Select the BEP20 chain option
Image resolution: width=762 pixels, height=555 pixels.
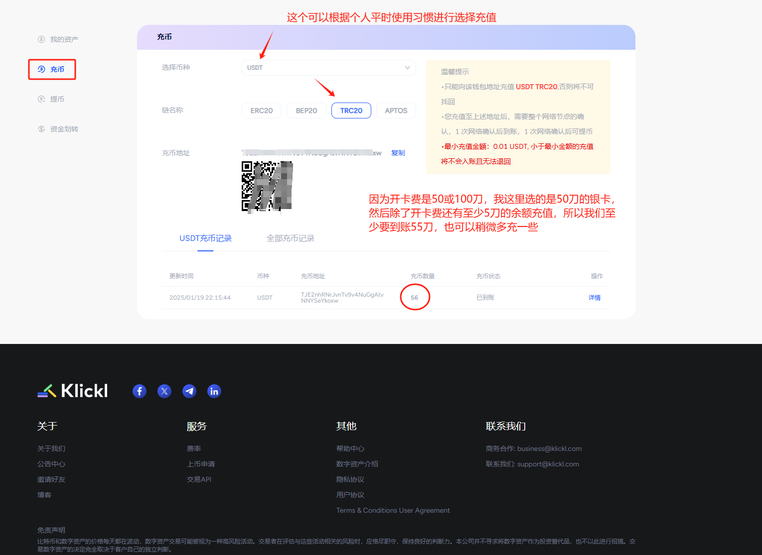[x=306, y=111]
